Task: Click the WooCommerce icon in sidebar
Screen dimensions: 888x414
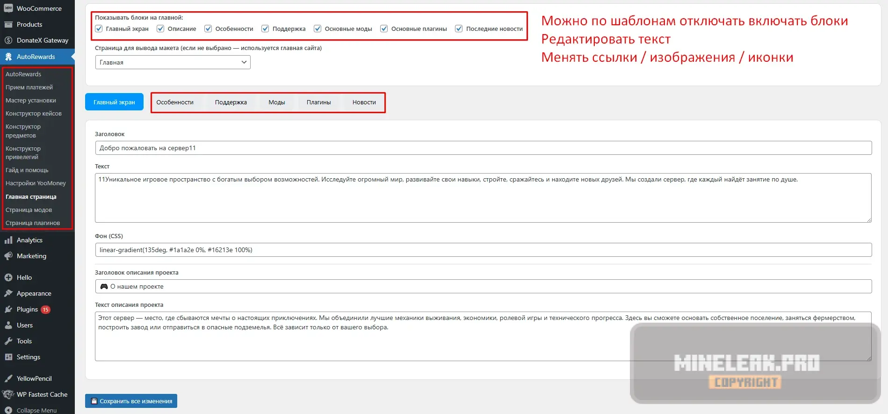Action: (x=8, y=8)
